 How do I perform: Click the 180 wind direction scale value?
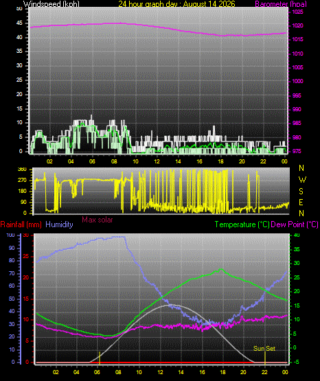[x=22, y=192]
